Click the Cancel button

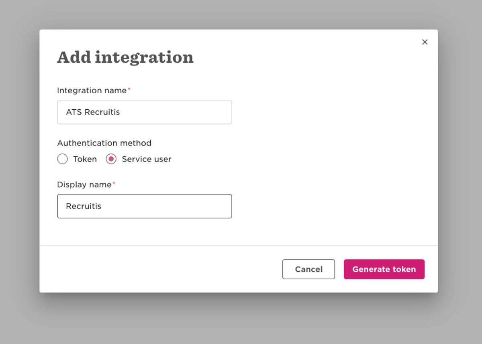[x=308, y=269]
